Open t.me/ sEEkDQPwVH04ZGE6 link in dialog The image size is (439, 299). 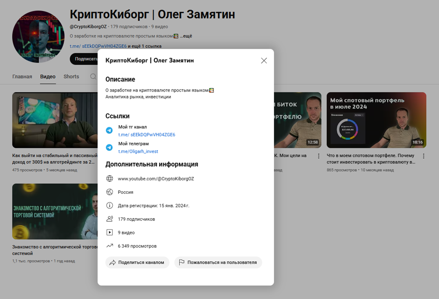(x=147, y=135)
